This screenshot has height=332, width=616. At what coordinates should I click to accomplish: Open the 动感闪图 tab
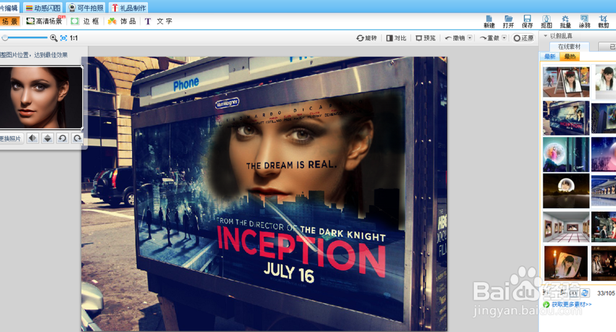[x=43, y=8]
